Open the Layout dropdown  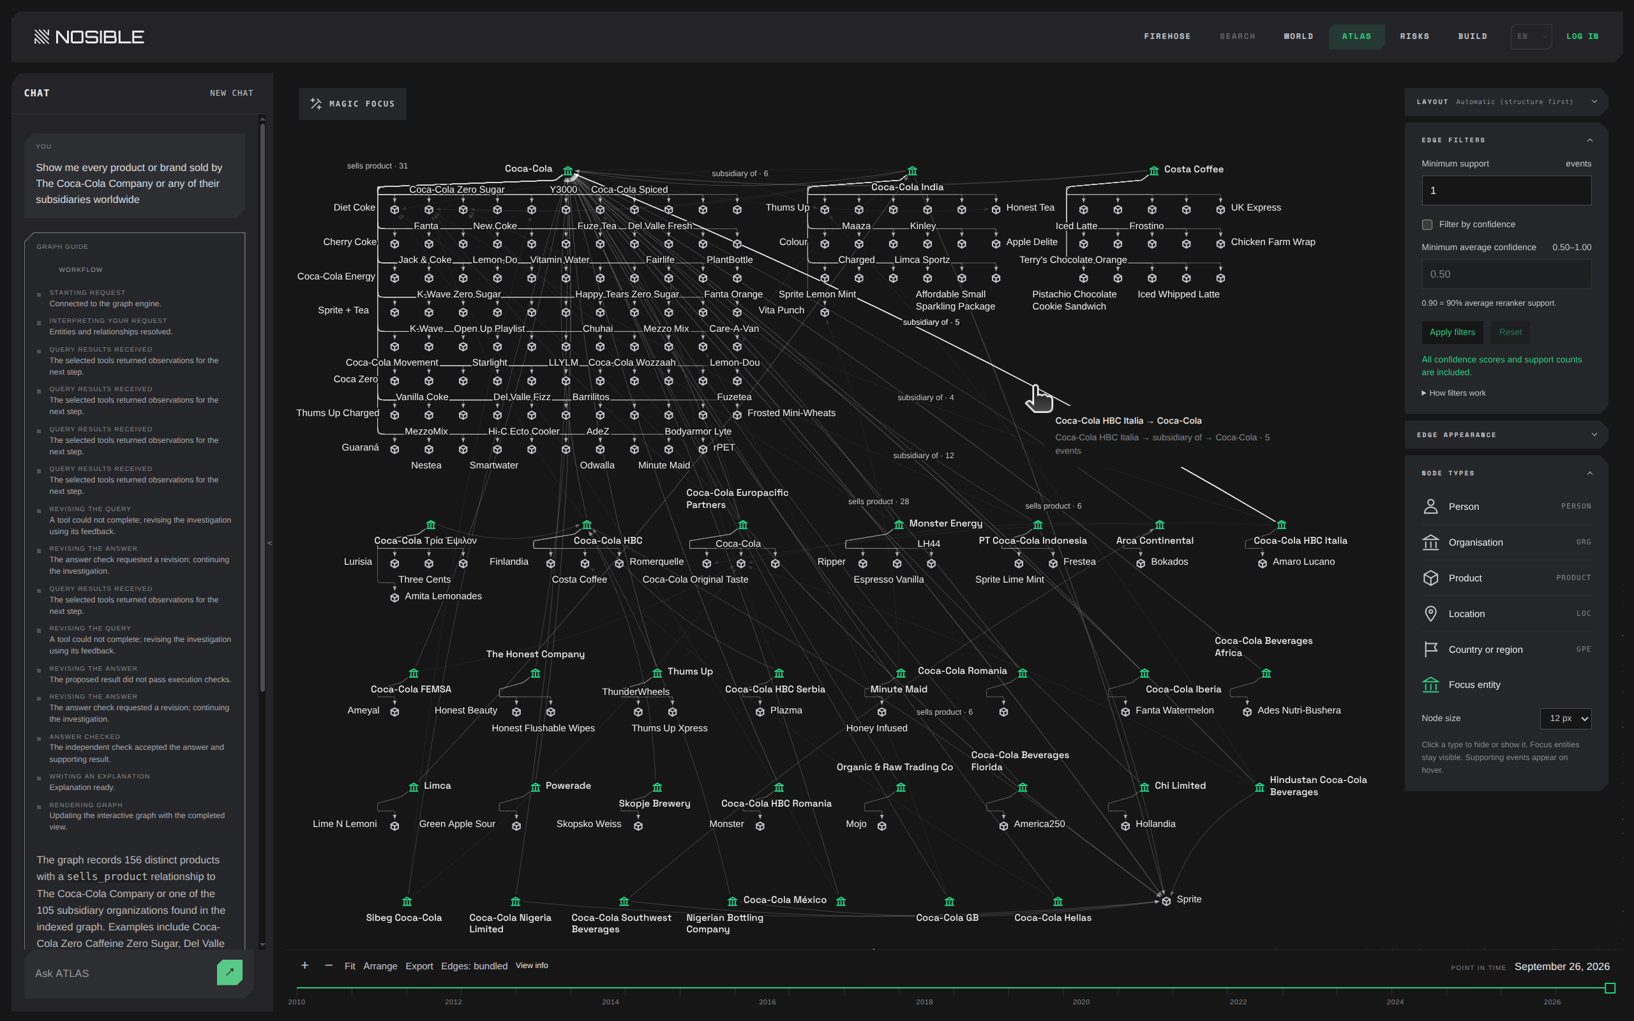point(1506,102)
